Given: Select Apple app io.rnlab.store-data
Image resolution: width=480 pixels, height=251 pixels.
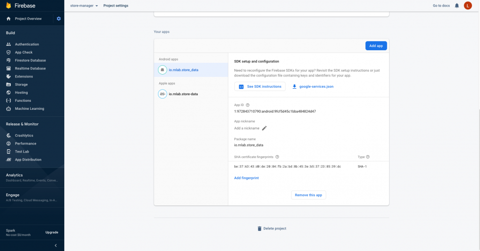Looking at the screenshot, I should point(191,94).
